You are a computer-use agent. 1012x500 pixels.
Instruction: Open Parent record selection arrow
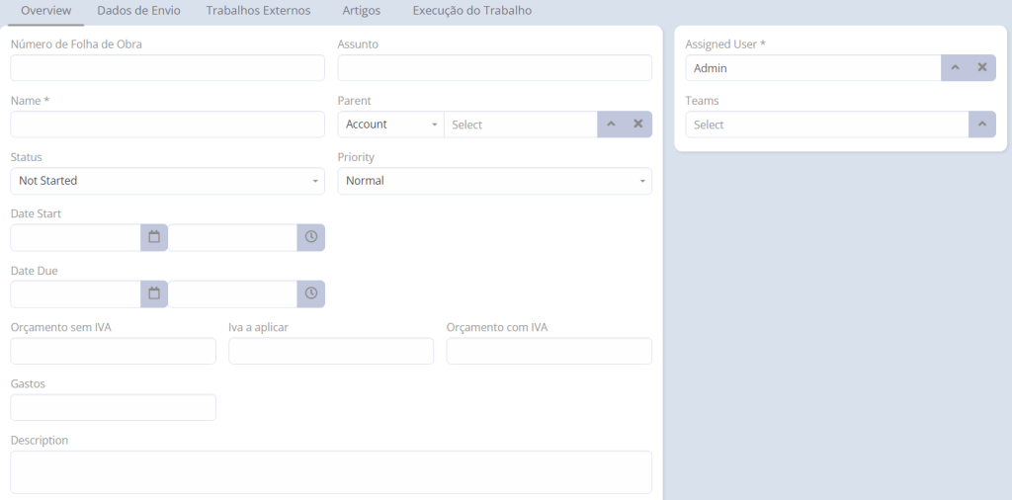click(611, 124)
